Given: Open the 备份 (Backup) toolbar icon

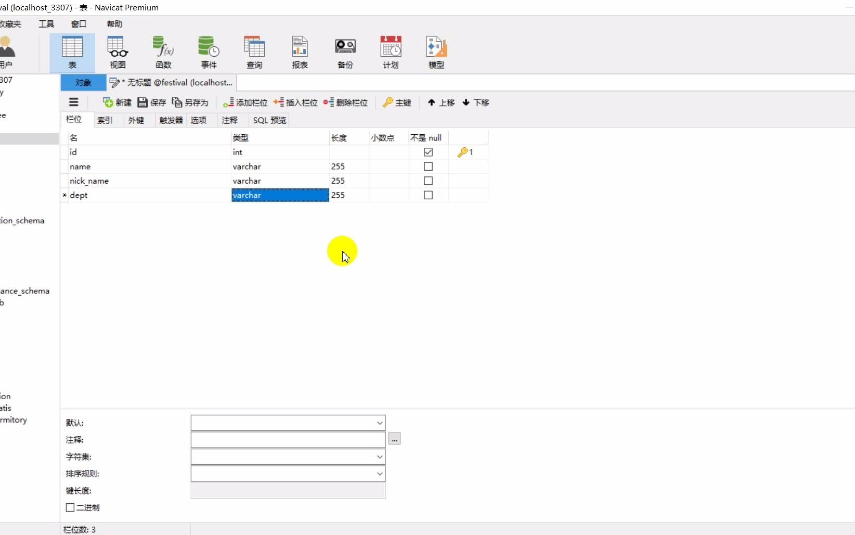Looking at the screenshot, I should coord(345,53).
